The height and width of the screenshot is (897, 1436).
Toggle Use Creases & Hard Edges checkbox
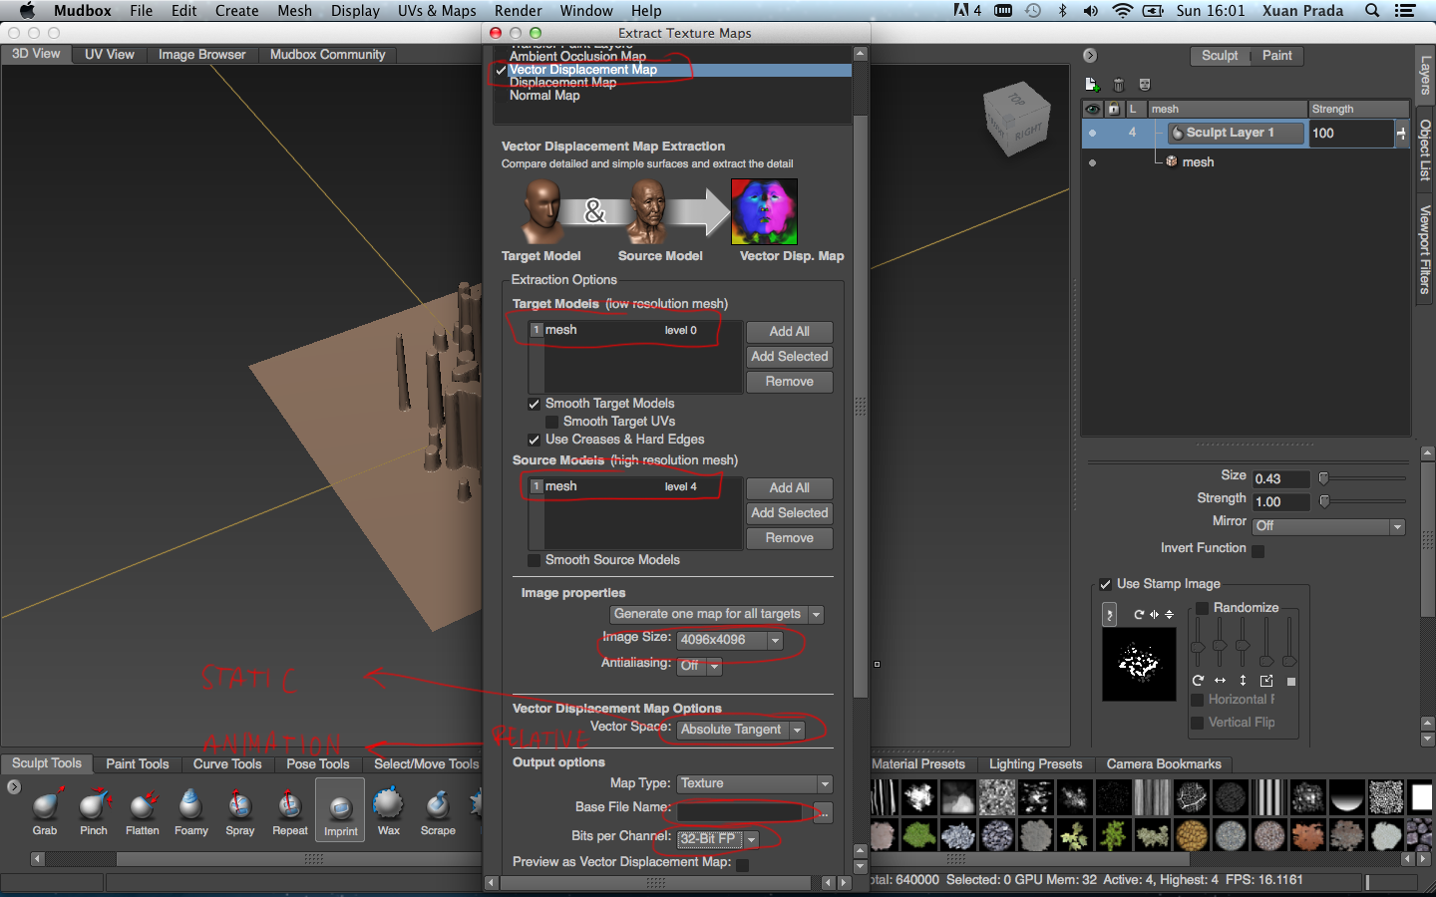click(534, 440)
